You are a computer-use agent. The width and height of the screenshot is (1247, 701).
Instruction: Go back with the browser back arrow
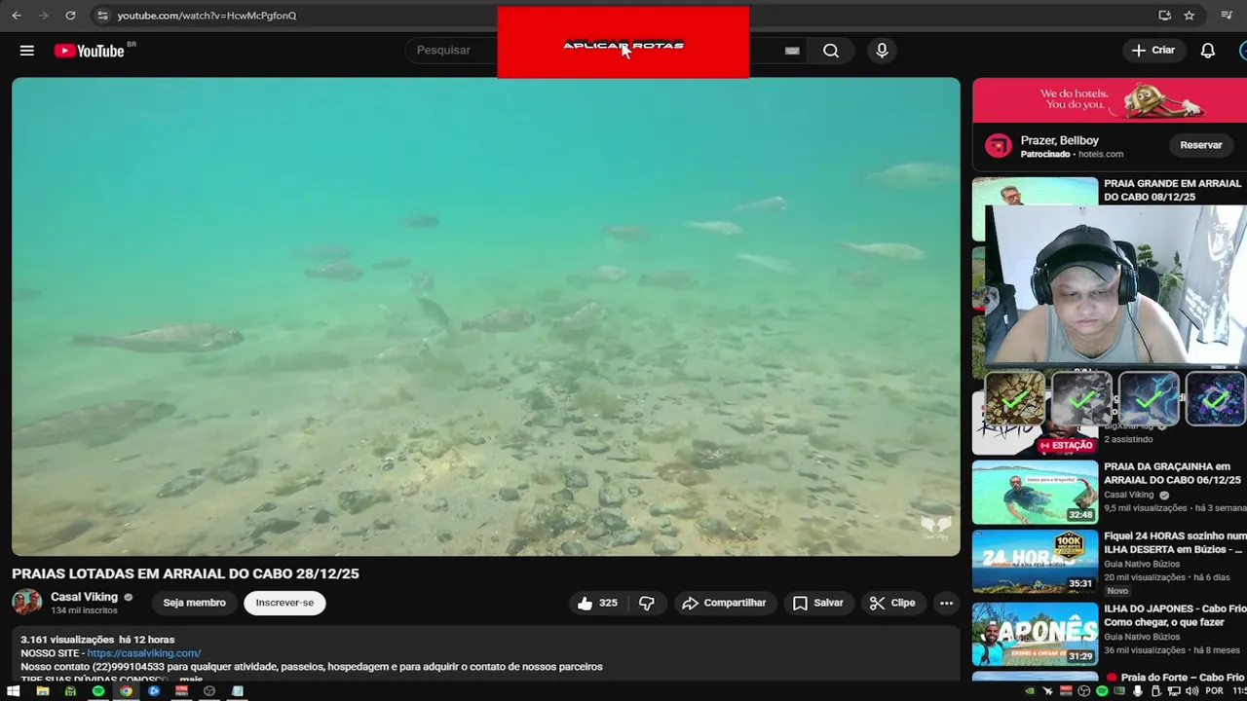coord(17,16)
